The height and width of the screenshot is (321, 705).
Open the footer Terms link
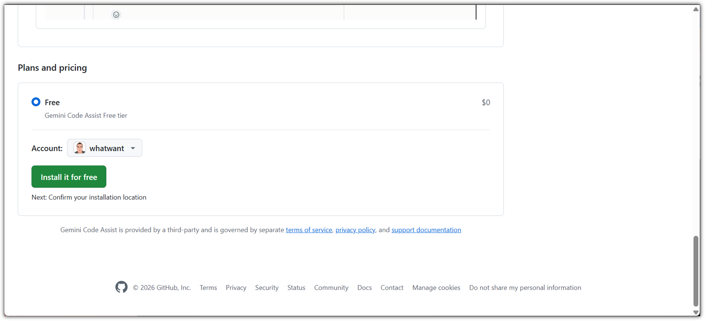[208, 288]
